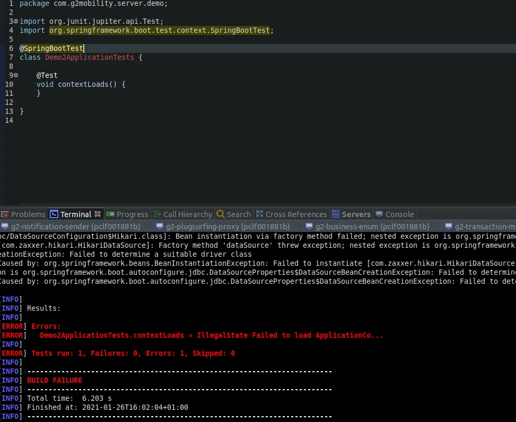
Task: Click line number 12 in gutter
Action: pos(9,102)
